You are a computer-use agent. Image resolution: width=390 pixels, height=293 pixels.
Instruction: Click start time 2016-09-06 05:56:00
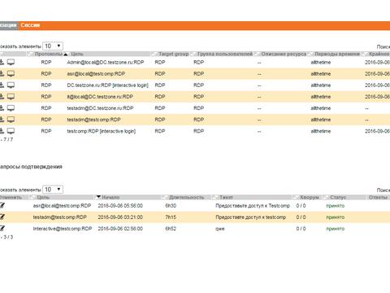(x=120, y=206)
